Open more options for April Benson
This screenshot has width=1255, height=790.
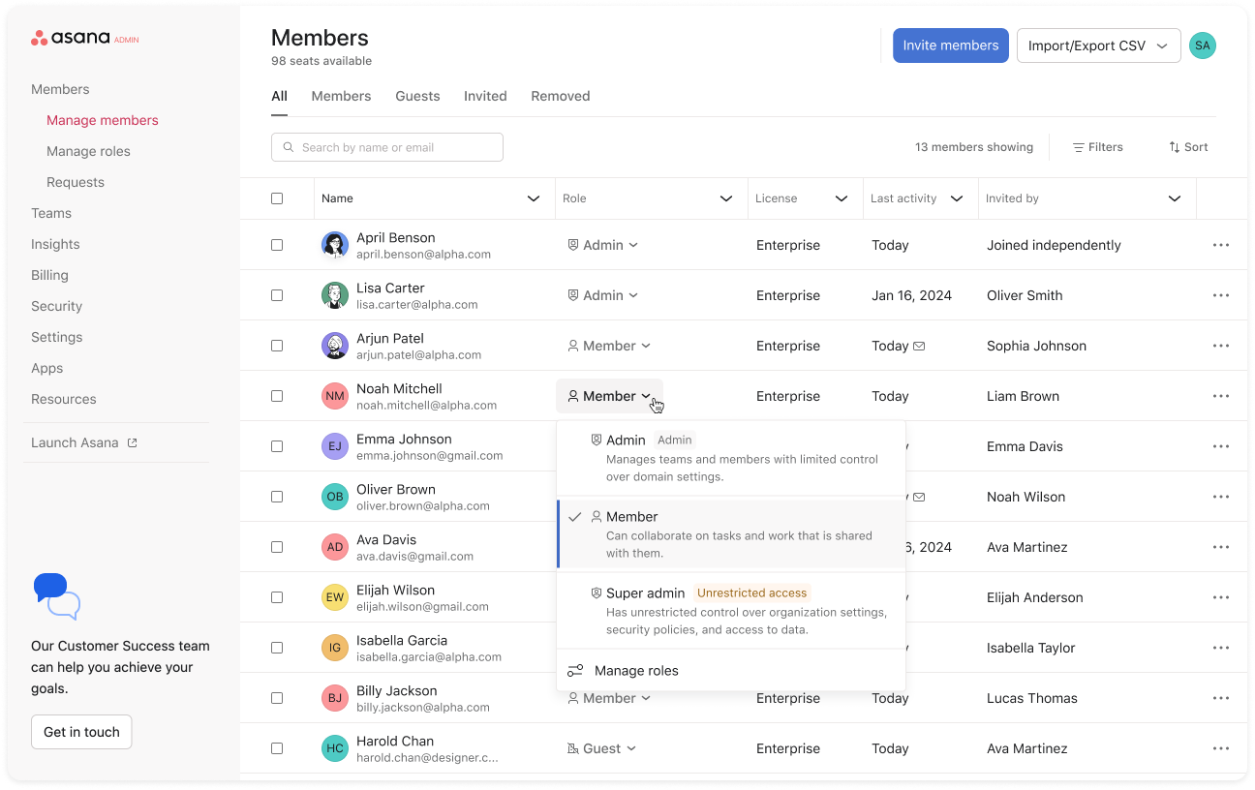point(1220,245)
